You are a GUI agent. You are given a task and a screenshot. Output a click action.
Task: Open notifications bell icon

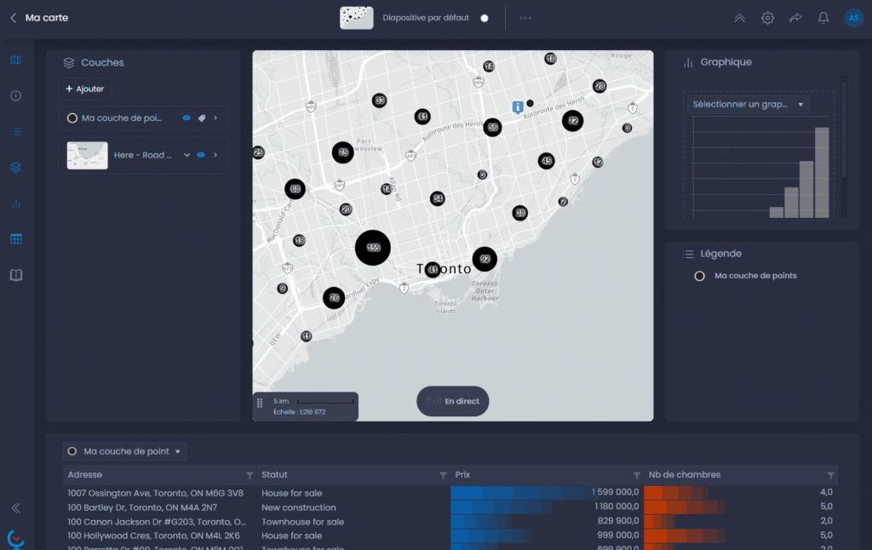pyautogui.click(x=823, y=18)
